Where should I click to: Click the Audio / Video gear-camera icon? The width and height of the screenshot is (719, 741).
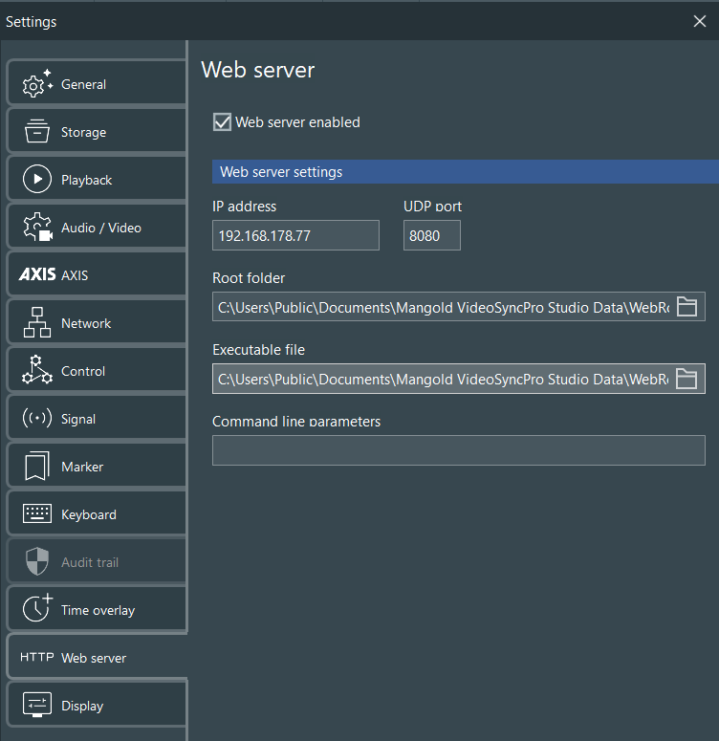[37, 227]
